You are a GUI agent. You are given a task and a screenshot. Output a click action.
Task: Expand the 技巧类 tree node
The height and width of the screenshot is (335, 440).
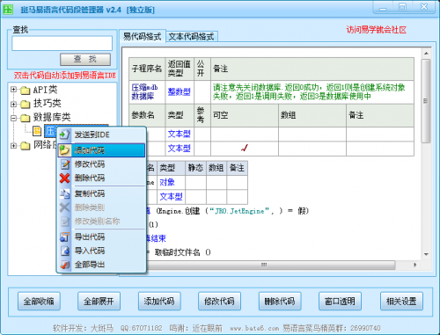click(13, 104)
